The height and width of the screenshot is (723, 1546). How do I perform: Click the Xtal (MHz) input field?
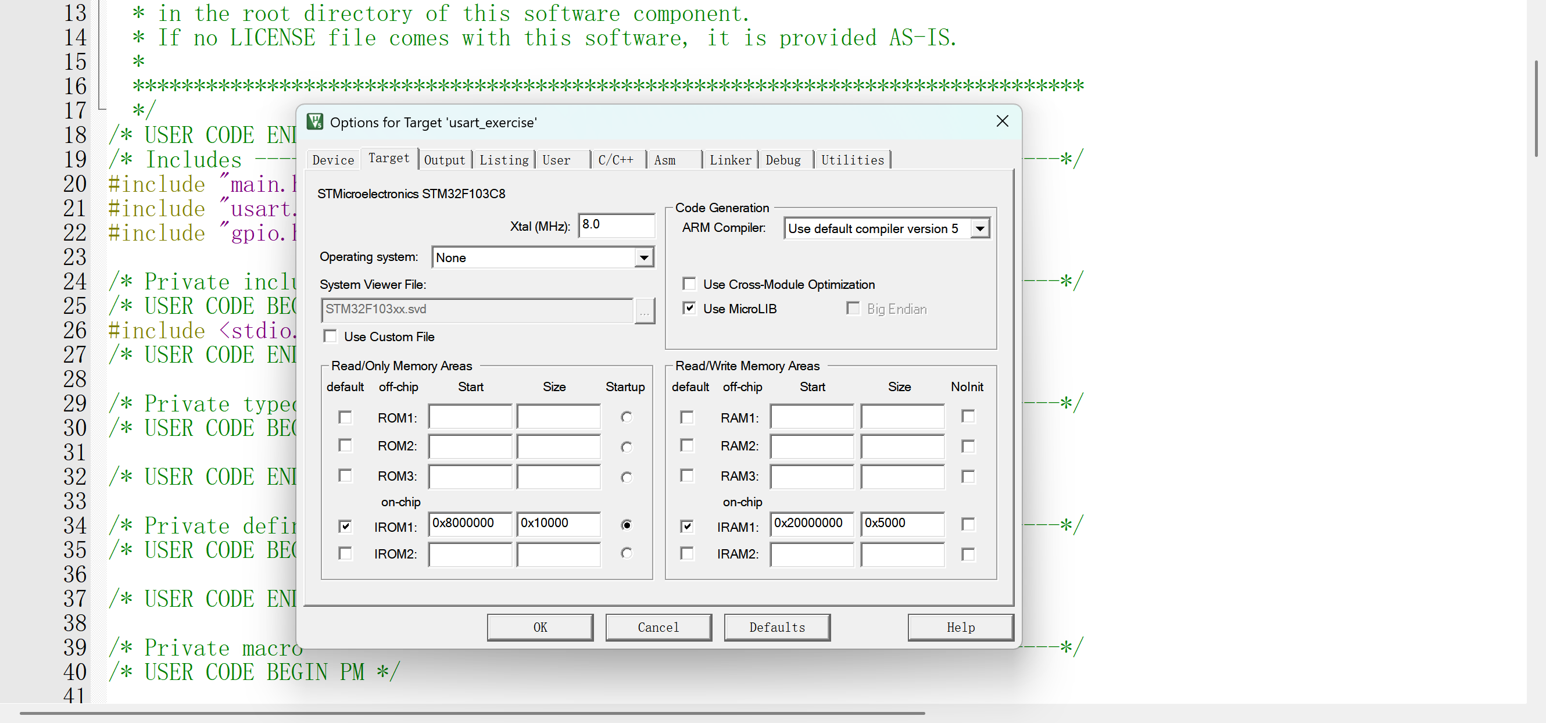tap(615, 225)
